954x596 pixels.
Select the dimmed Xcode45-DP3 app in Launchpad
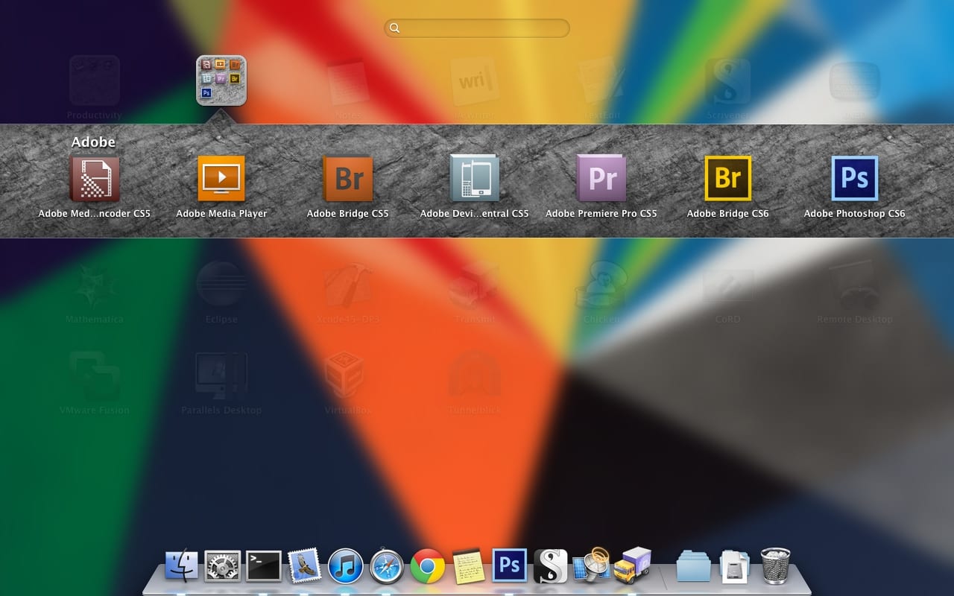pyautogui.click(x=348, y=285)
